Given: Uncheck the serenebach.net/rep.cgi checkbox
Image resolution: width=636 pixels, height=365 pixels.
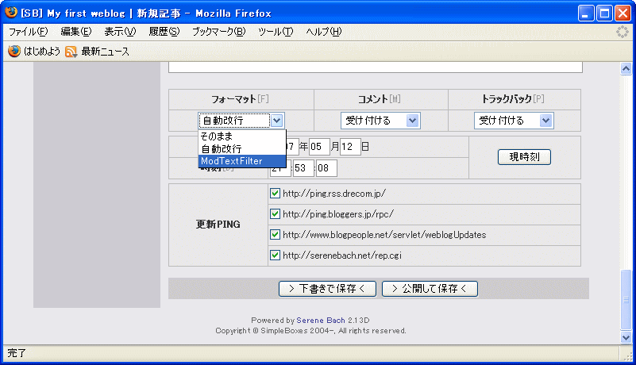Looking at the screenshot, I should 275,255.
